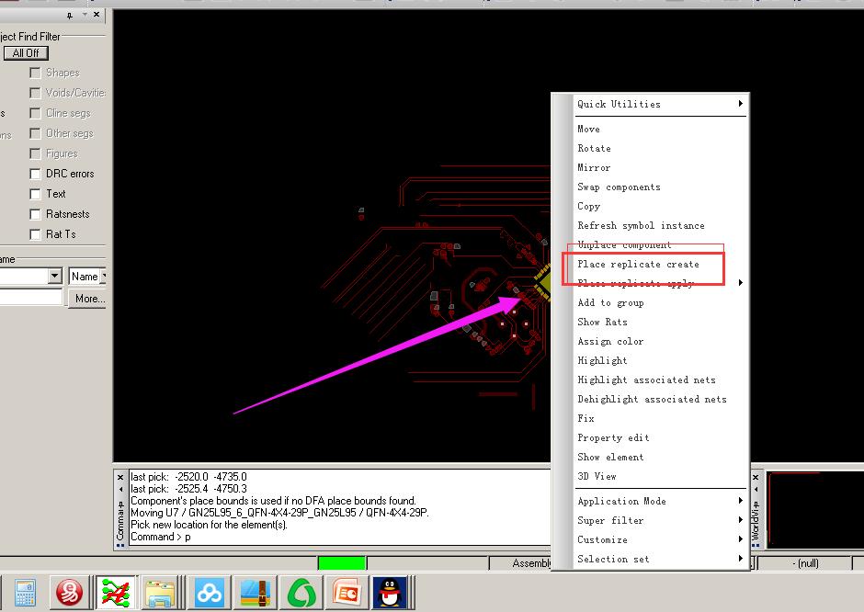The image size is (864, 612).
Task: Expand the Quick Utilities submenu
Action: pyautogui.click(x=660, y=104)
